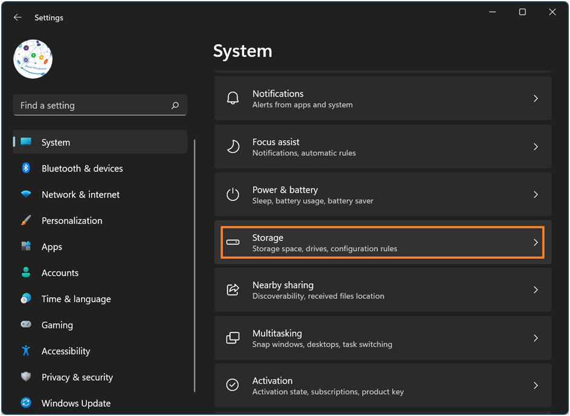This screenshot has height=416, width=570.
Task: Open the Personalization section
Action: [x=100, y=221]
